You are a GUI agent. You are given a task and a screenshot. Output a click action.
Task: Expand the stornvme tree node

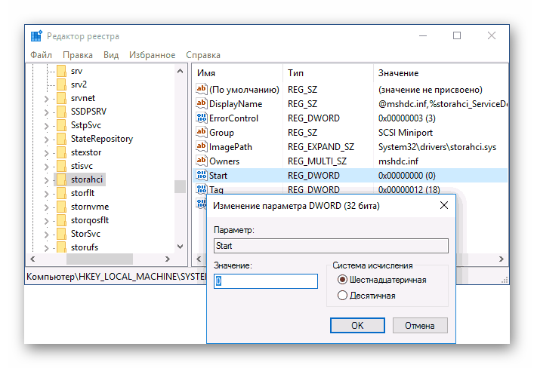[46, 207]
